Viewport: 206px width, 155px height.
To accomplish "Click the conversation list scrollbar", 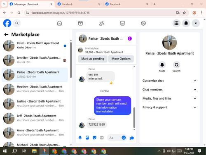I will (71, 60).
